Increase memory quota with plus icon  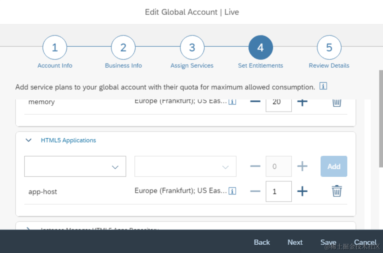[302, 102]
